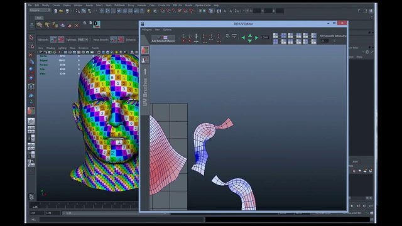Image resolution: width=402 pixels, height=226 pixels.
Task: Open the viewport Lighting menu
Action: pyautogui.click(x=62, y=48)
